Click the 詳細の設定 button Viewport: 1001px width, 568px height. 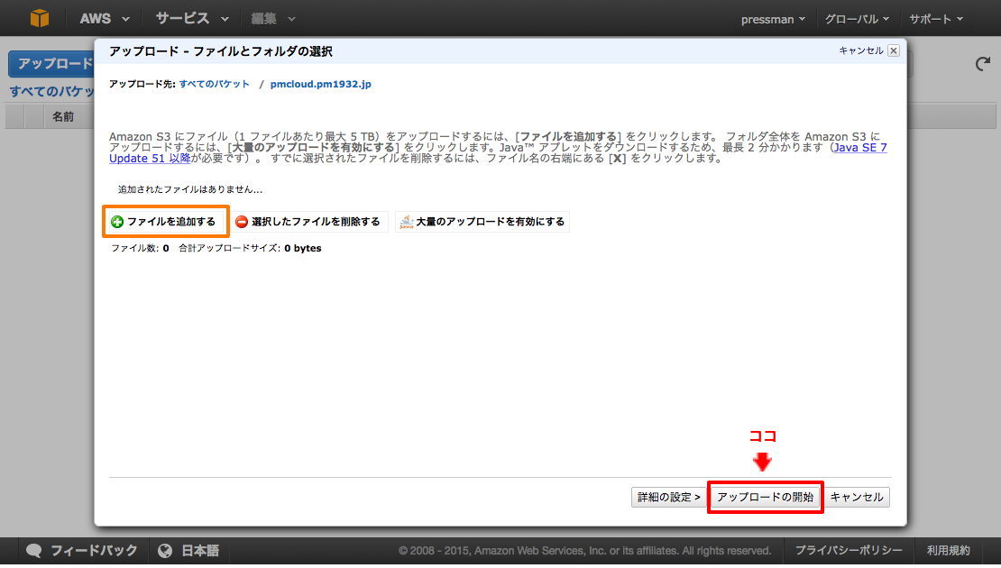[668, 497]
